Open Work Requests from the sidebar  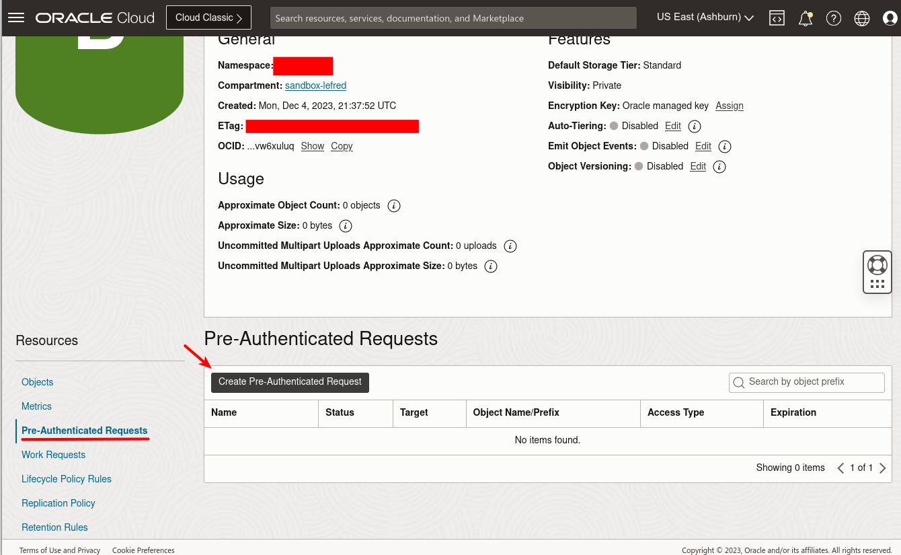point(53,455)
